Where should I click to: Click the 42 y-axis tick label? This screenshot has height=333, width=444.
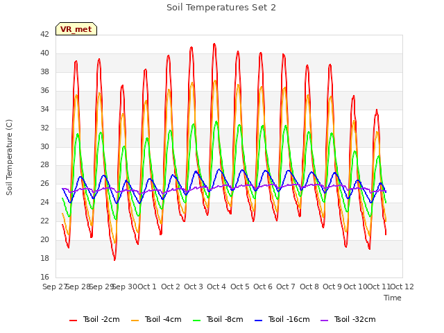coord(44,35)
